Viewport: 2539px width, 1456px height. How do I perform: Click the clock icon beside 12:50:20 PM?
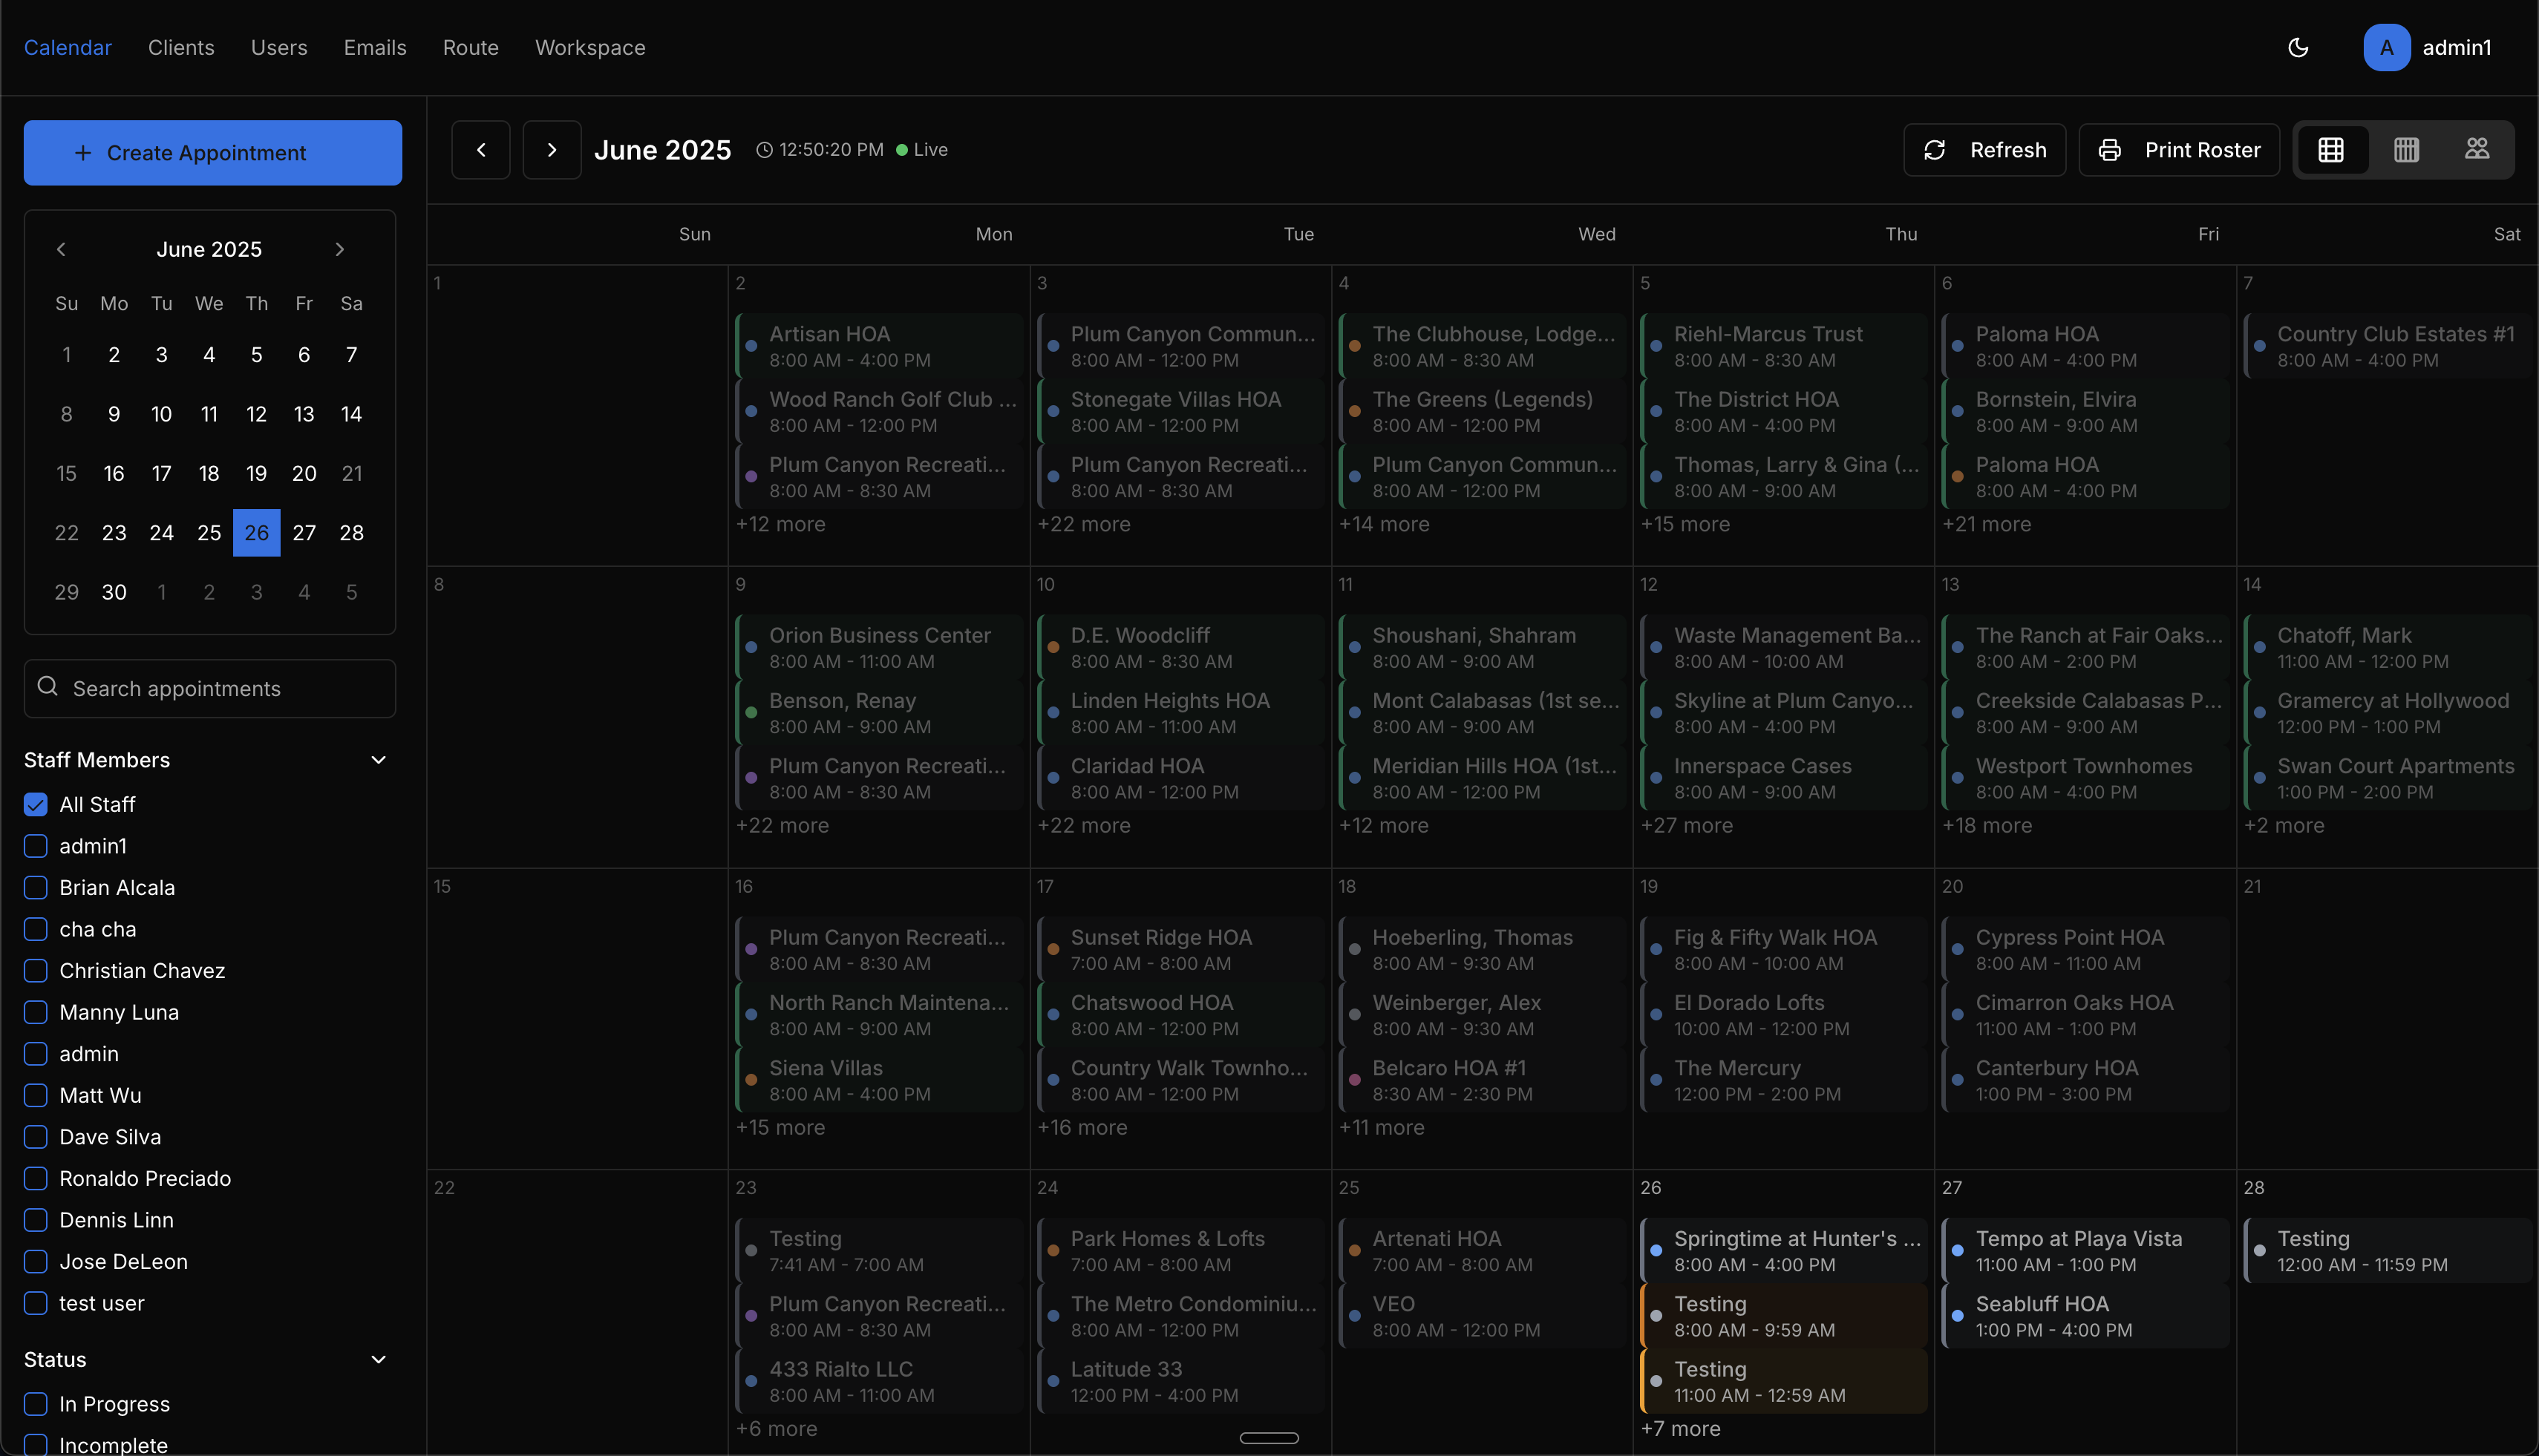[x=765, y=150]
